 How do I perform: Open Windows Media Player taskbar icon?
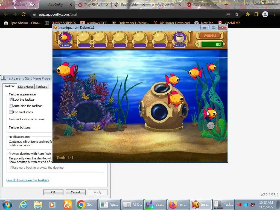click(x=52, y=205)
